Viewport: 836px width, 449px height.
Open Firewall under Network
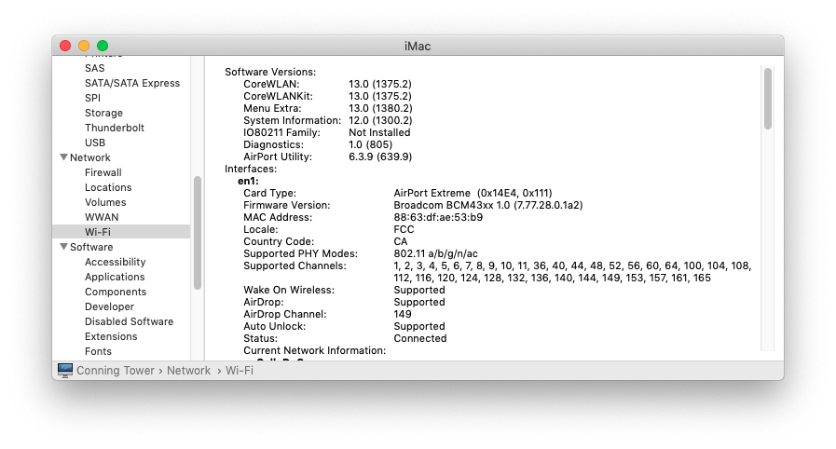[103, 172]
